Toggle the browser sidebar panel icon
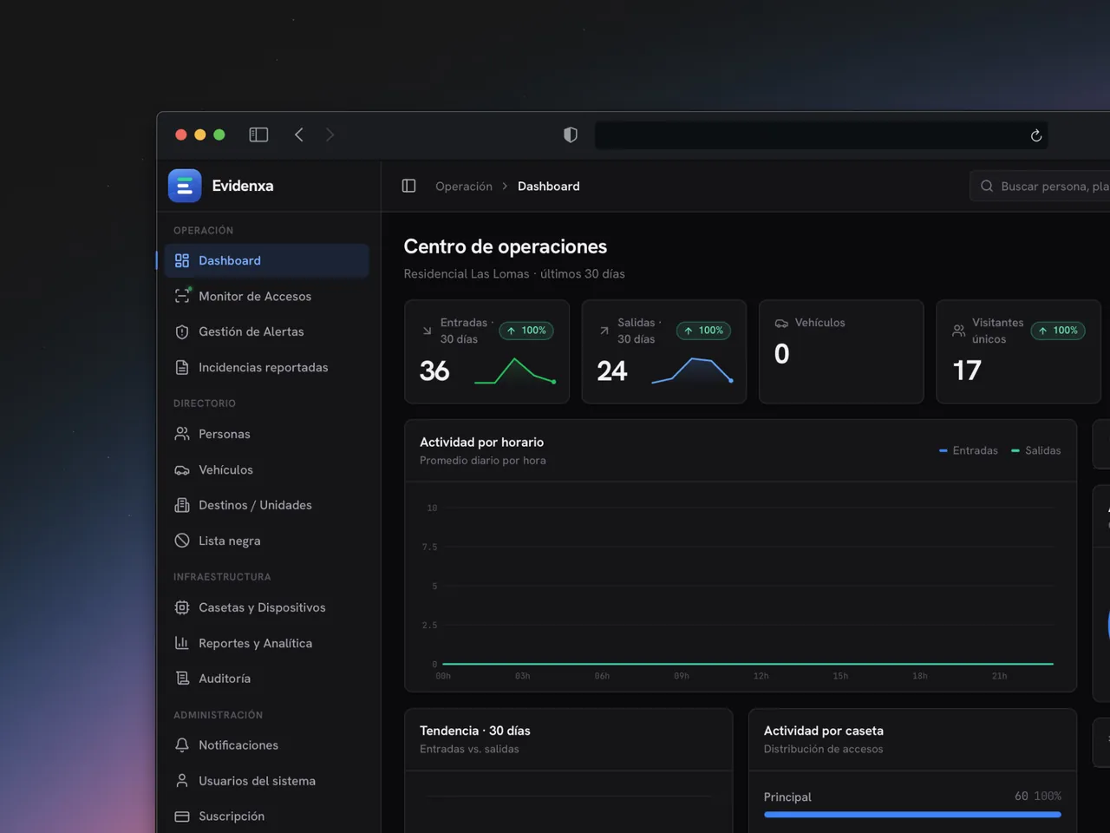The width and height of the screenshot is (1110, 833). click(x=258, y=134)
